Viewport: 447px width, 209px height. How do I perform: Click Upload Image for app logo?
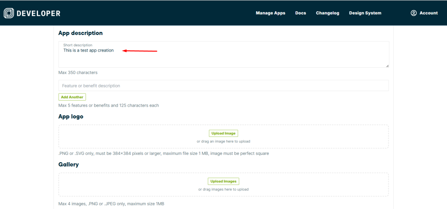point(223,133)
